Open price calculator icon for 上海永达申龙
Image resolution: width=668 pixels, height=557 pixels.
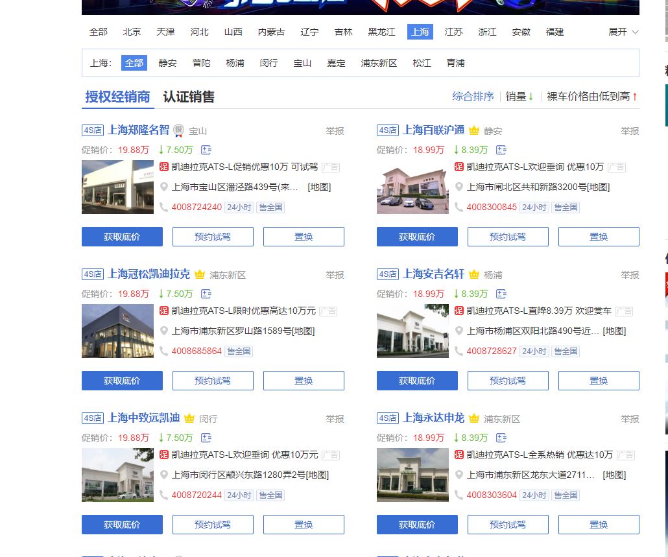[x=501, y=438]
